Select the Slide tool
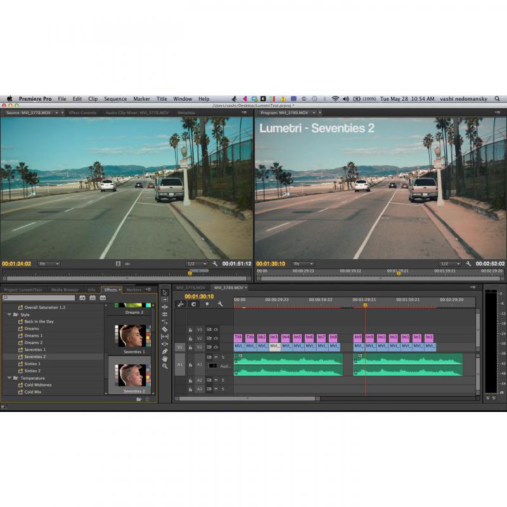The width and height of the screenshot is (507, 507). (165, 344)
